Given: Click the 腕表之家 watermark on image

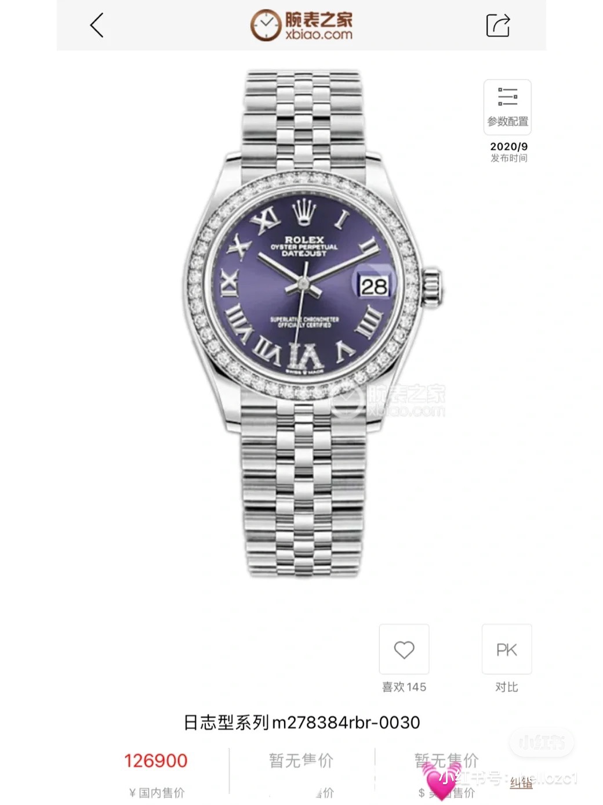Looking at the screenshot, I should pyautogui.click(x=388, y=401).
